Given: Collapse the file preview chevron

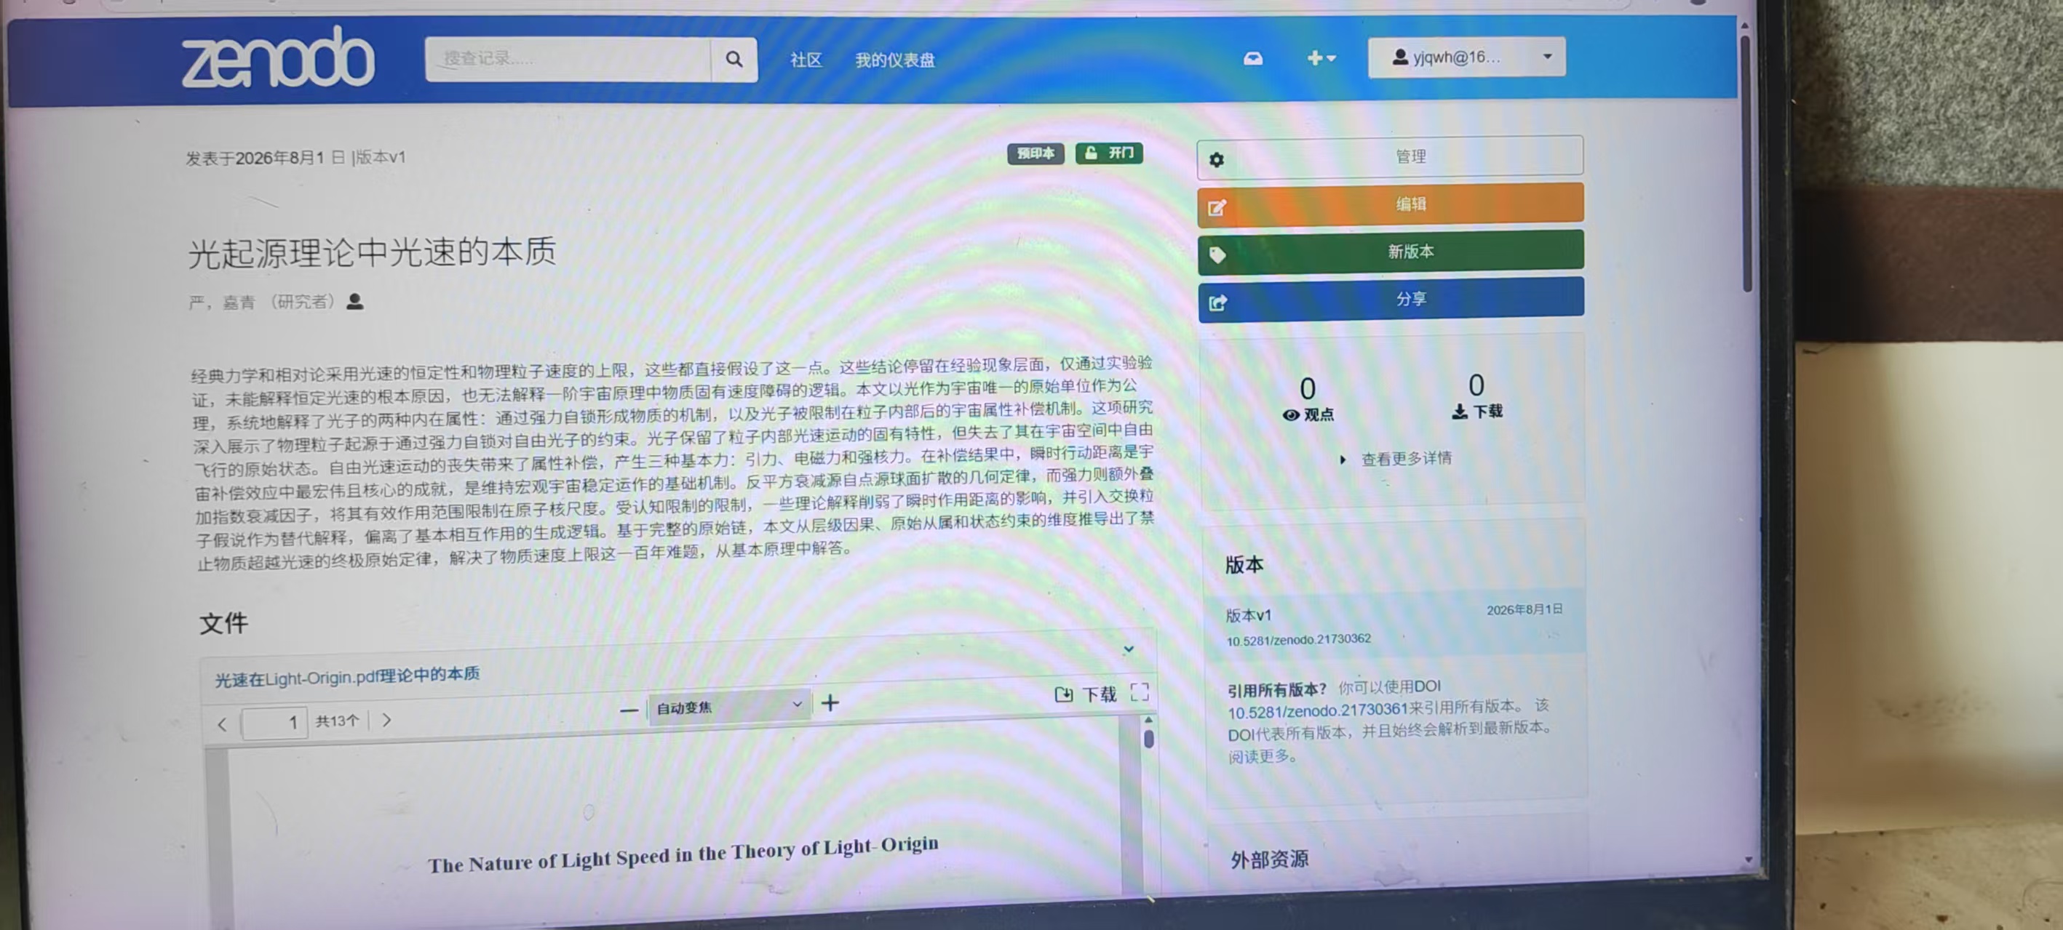Looking at the screenshot, I should [1129, 649].
